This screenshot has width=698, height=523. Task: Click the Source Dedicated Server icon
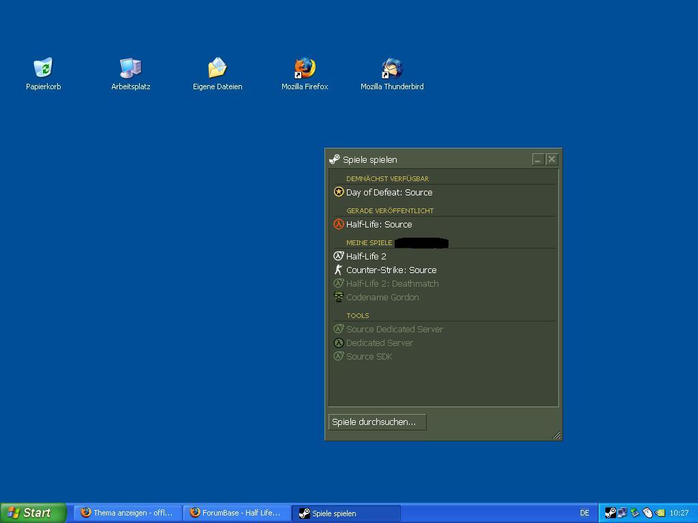[339, 329]
